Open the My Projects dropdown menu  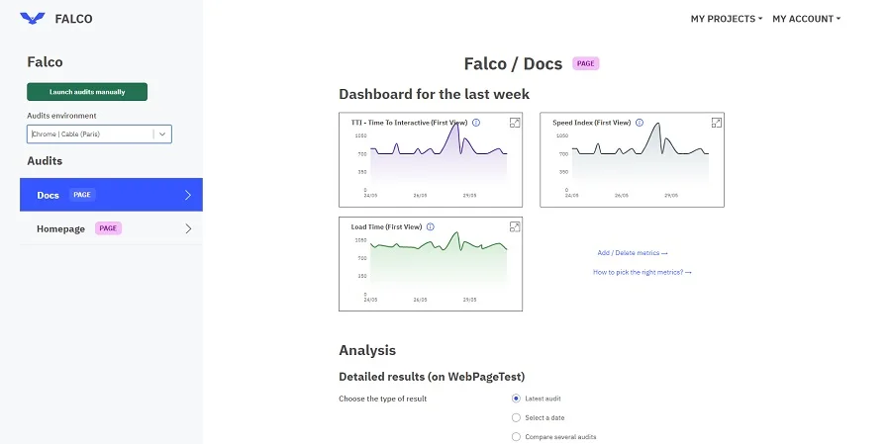coord(726,19)
